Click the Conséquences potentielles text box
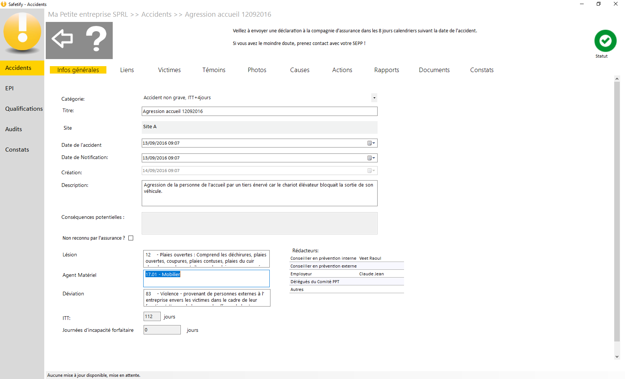 260,223
